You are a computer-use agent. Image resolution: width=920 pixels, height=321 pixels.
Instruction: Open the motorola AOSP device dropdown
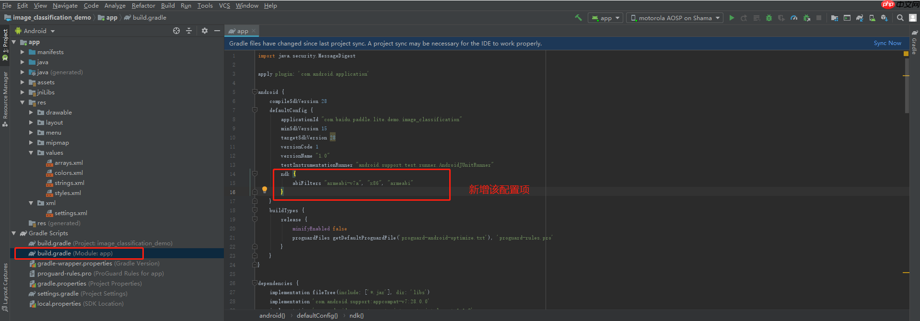[x=675, y=18]
